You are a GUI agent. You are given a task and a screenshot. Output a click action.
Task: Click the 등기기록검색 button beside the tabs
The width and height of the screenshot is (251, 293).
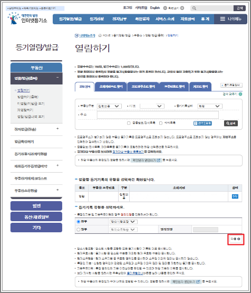[x=231, y=85]
